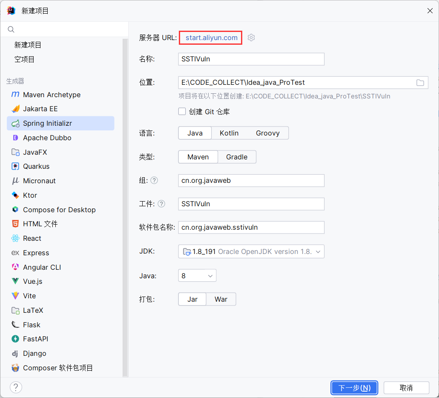The width and height of the screenshot is (439, 398).
Task: Open server URL settings gear
Action: [x=251, y=37]
